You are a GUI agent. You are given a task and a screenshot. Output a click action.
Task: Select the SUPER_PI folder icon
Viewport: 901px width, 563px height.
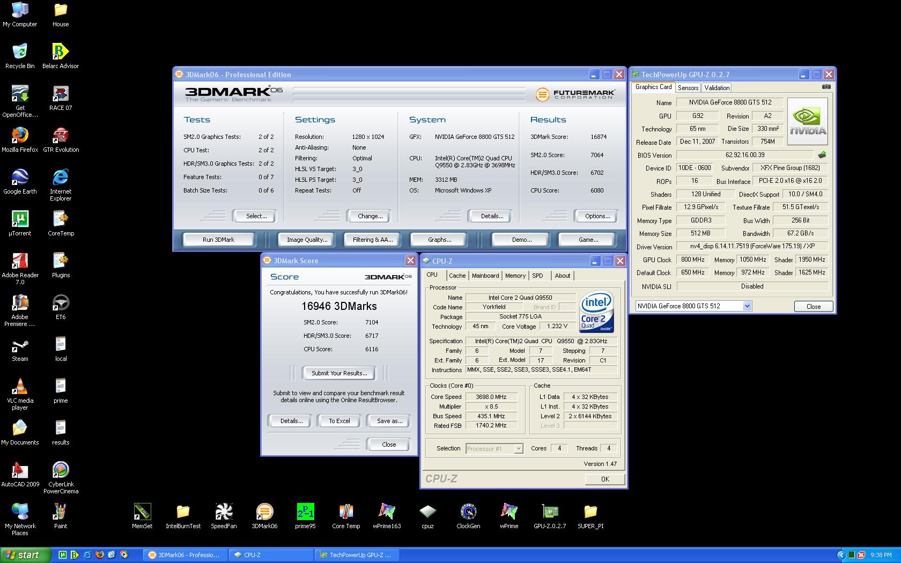click(590, 516)
